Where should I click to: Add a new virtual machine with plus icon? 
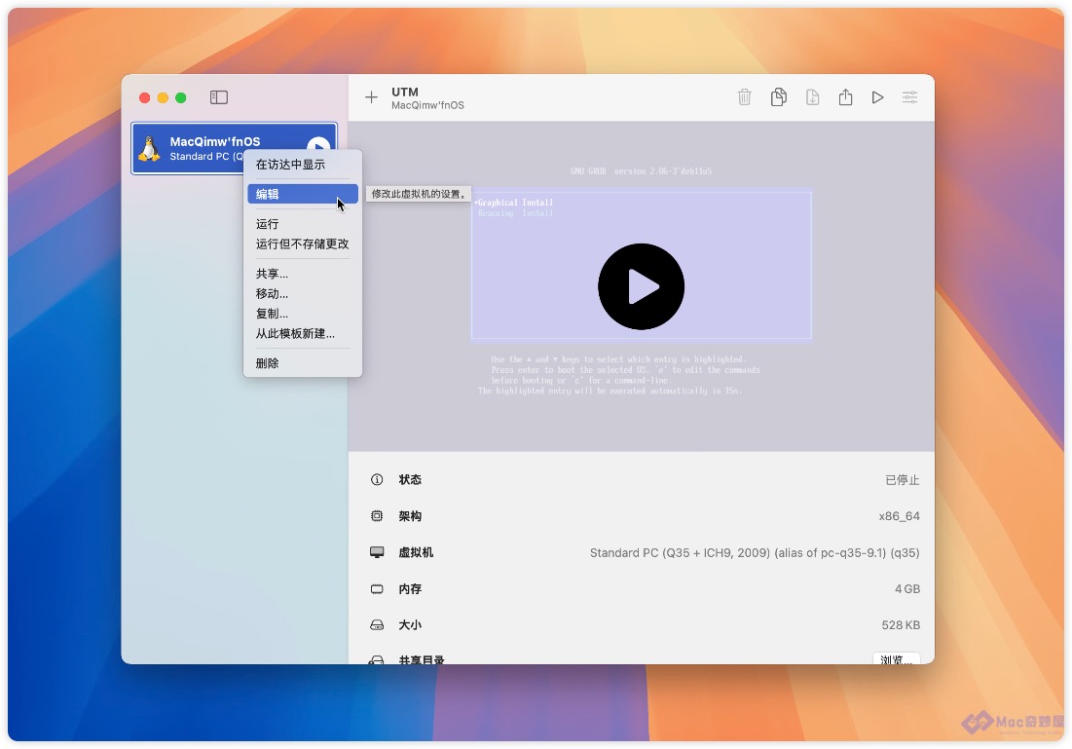(371, 97)
